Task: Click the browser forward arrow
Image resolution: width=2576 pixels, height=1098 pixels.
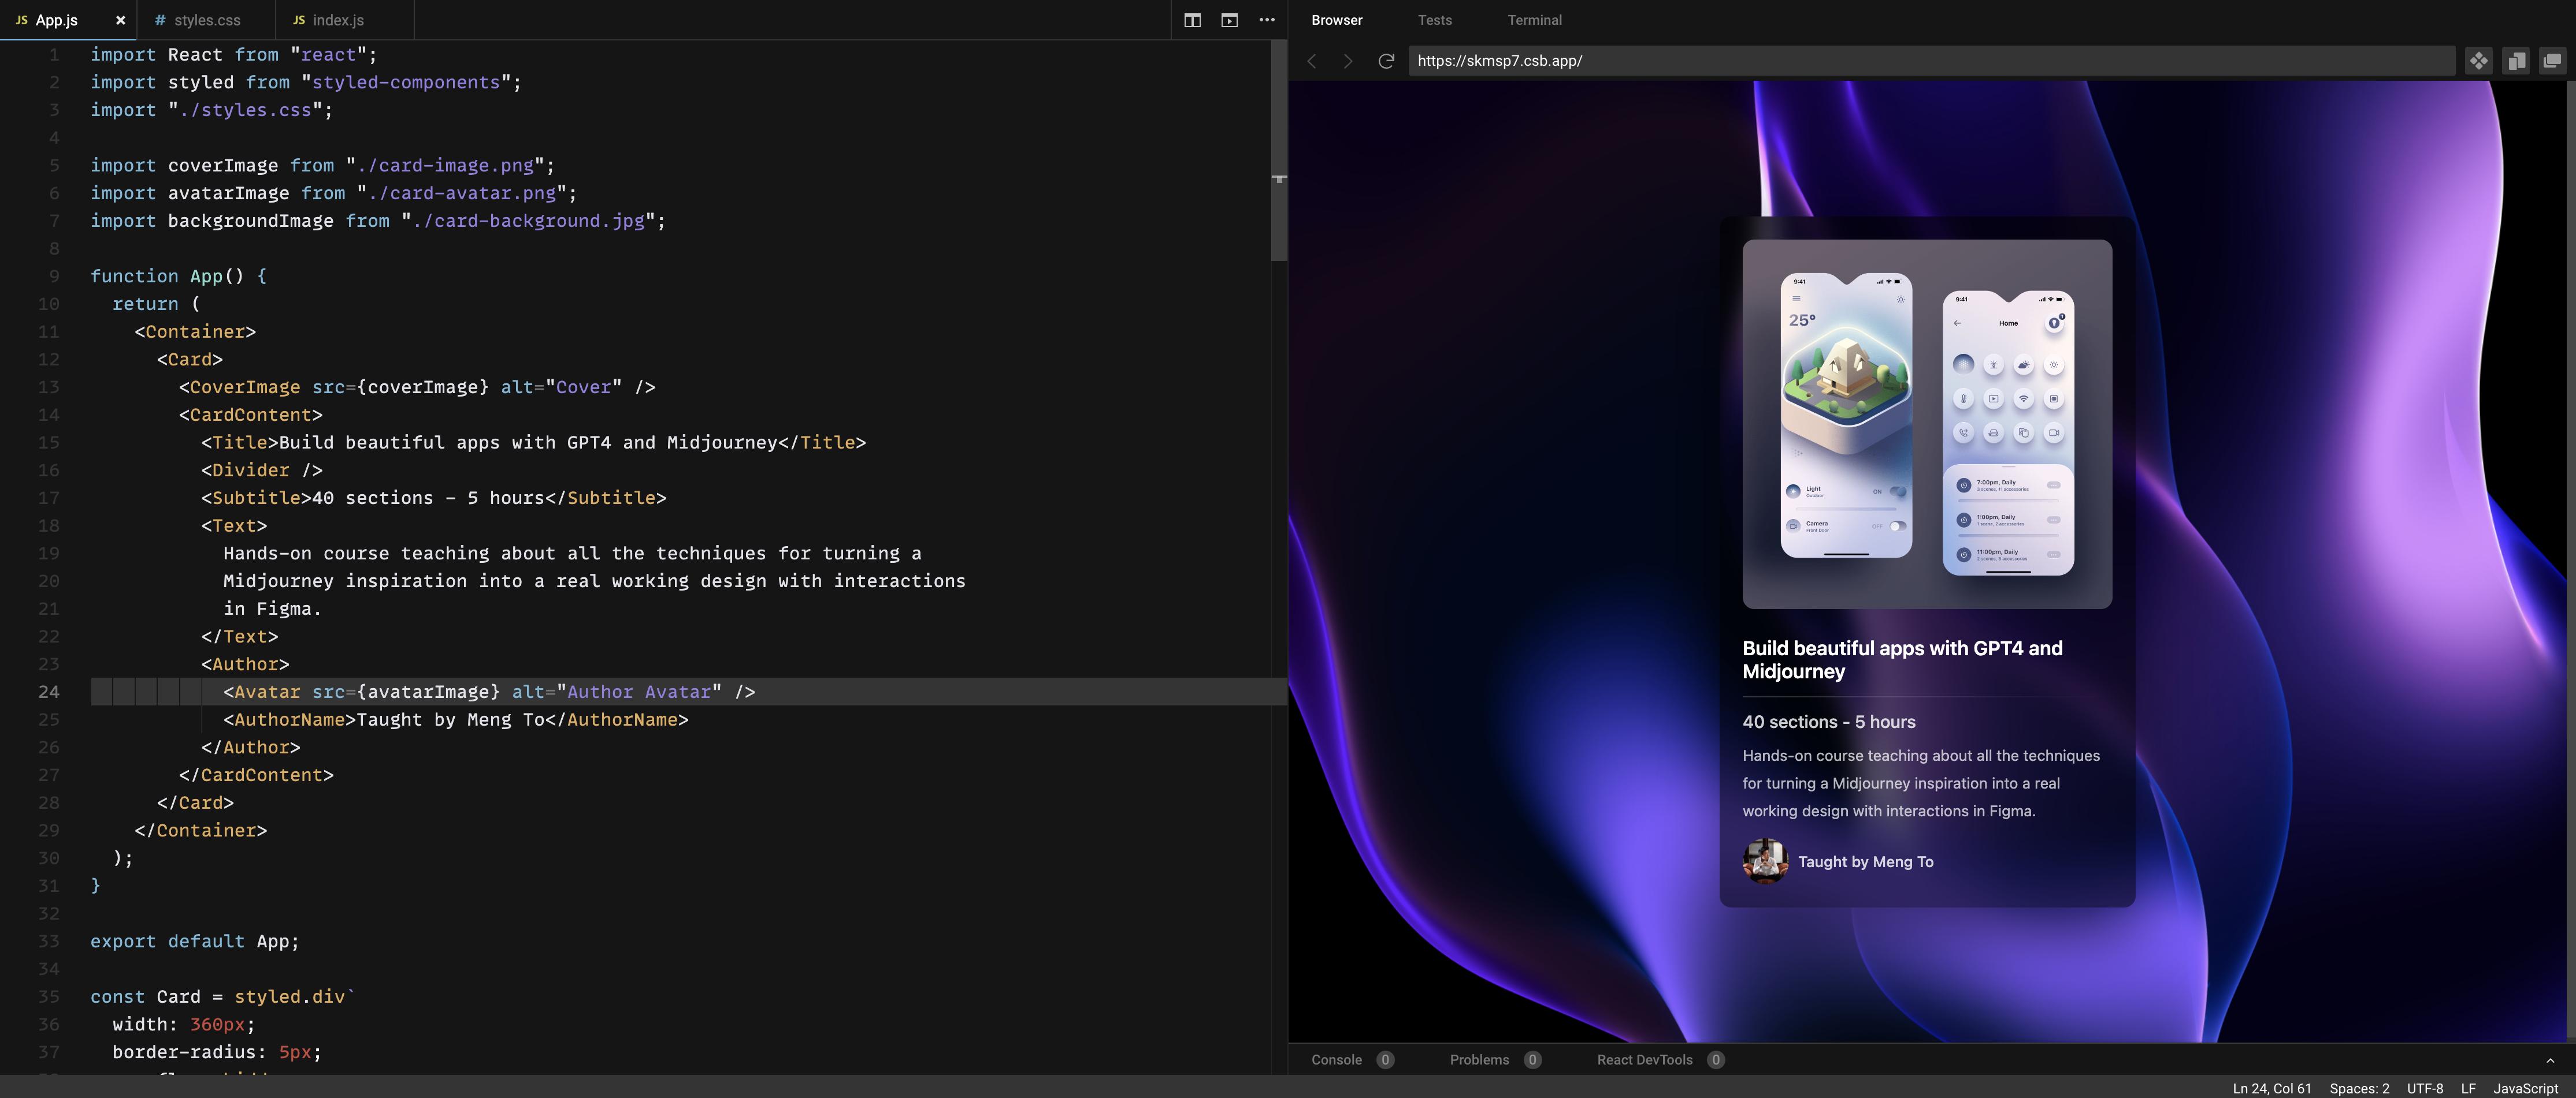Action: (1348, 61)
